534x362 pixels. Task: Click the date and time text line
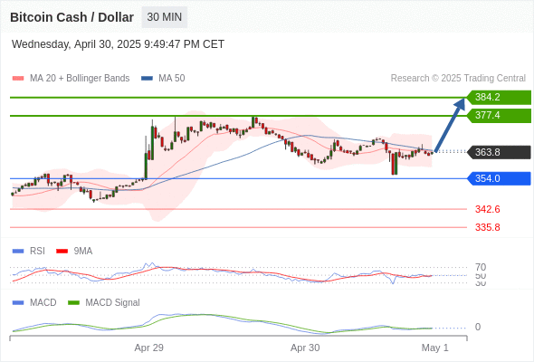118,44
